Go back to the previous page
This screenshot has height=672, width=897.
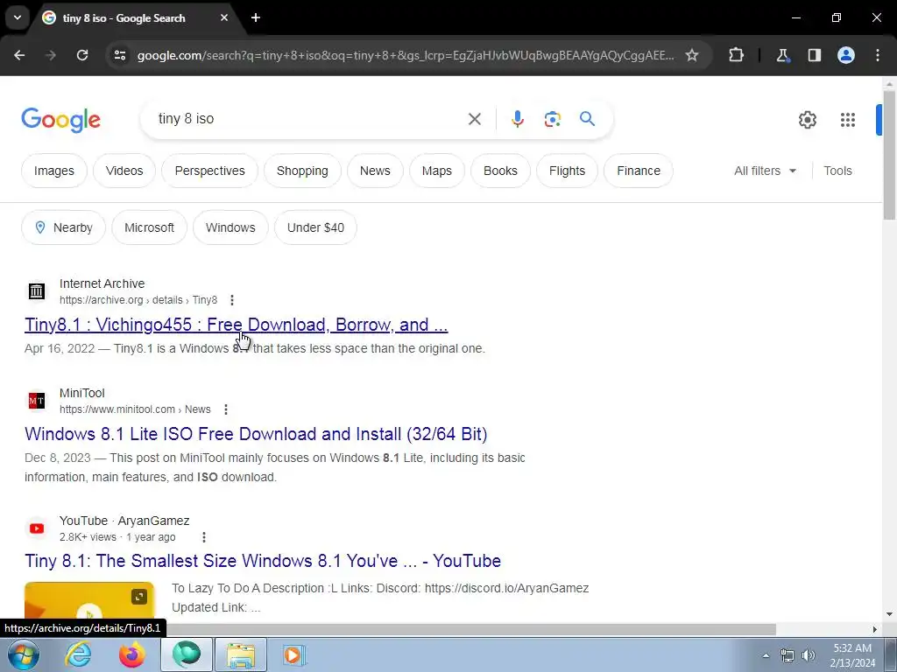19,55
